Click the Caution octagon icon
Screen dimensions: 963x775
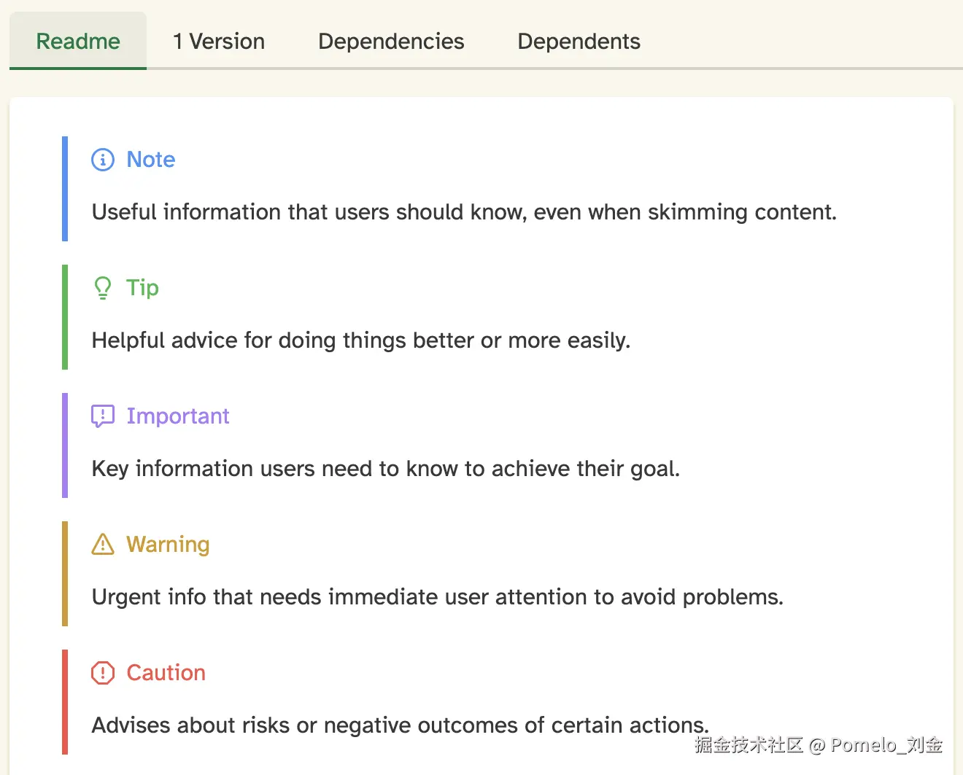(103, 673)
